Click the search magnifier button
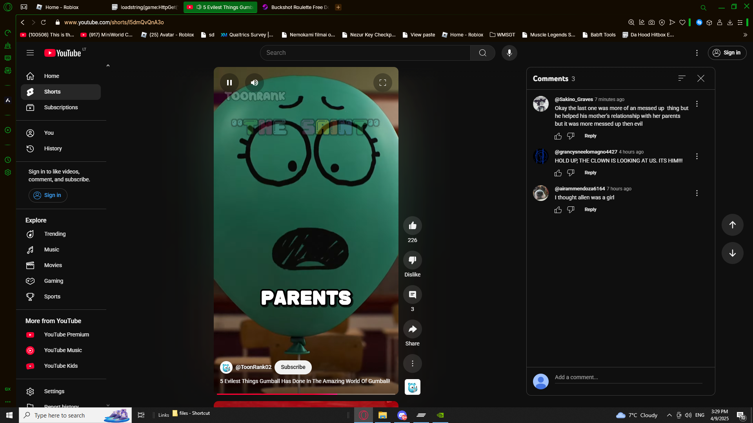Viewport: 753px width, 423px height. click(483, 53)
